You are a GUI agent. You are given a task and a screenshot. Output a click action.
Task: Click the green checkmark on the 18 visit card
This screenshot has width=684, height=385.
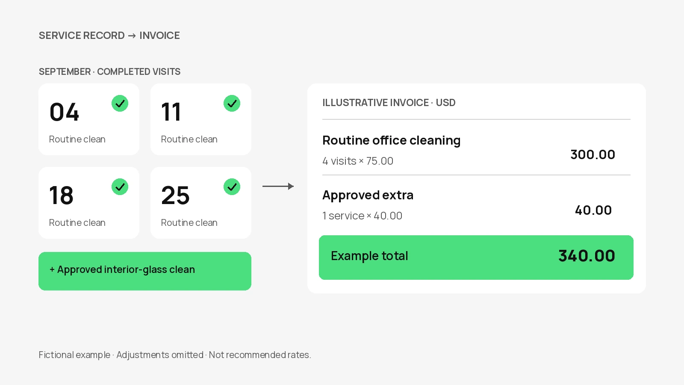coord(120,187)
